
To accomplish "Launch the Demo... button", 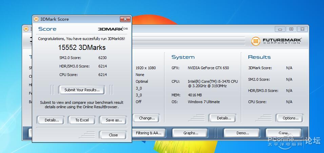I will [x=242, y=133].
